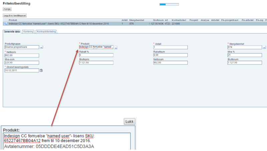Click the Avtalenummer line in popup
The height and width of the screenshot is (151, 267).
point(49,146)
